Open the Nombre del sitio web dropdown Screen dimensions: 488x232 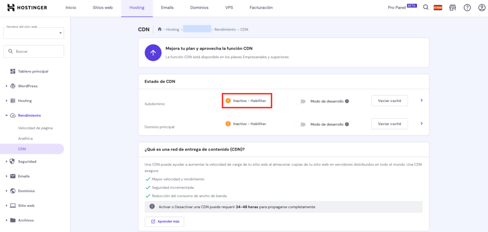[x=33, y=33]
